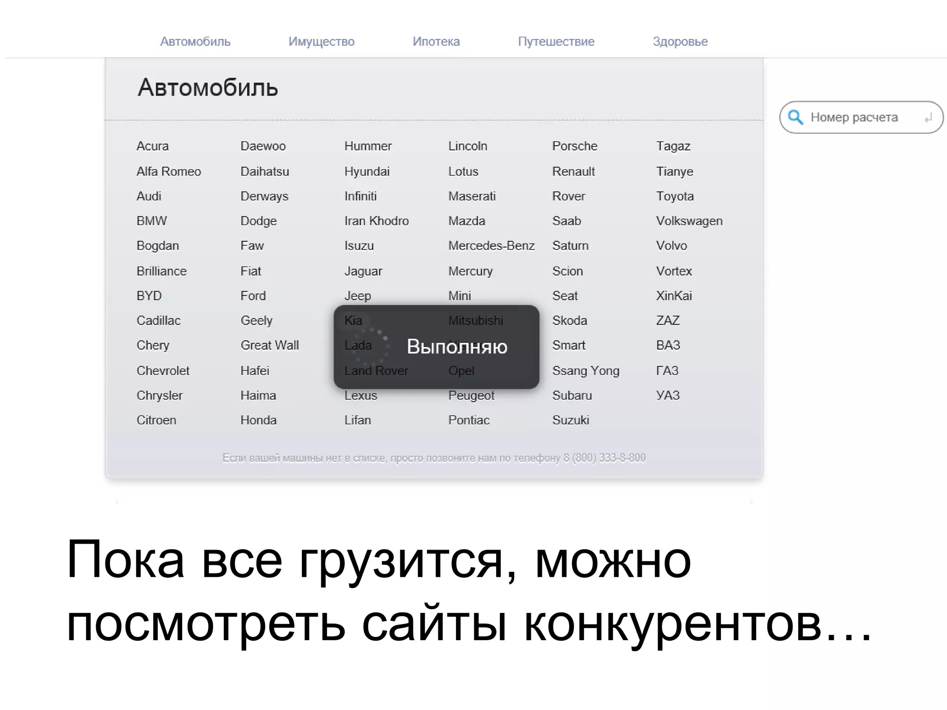This screenshot has width=947, height=710.
Task: Select the Daewoo brand
Action: [x=263, y=146]
